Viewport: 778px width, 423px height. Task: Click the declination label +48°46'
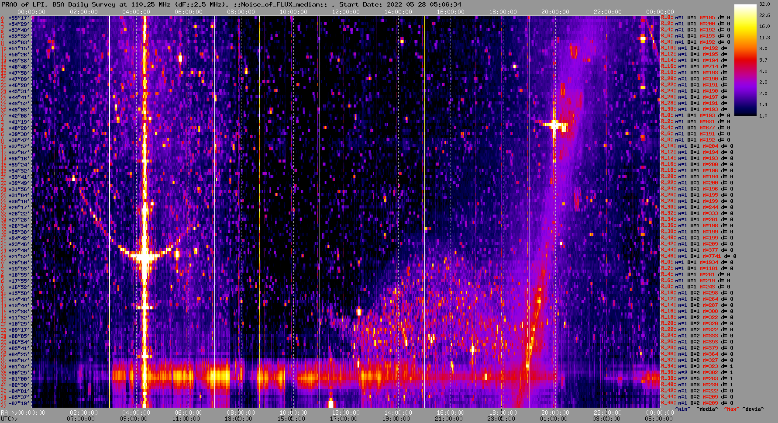(x=18, y=66)
